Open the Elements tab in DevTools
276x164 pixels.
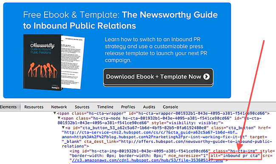point(8,107)
